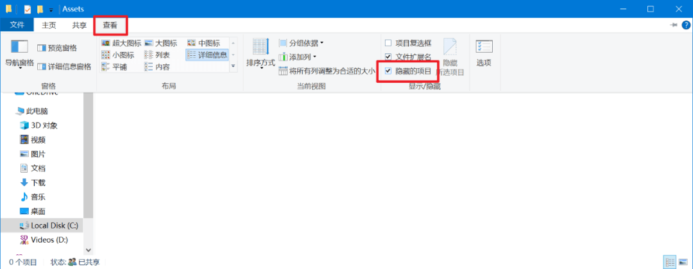Open the quick access toolbar customize dropdown
The height and width of the screenshot is (269, 693).
click(51, 9)
